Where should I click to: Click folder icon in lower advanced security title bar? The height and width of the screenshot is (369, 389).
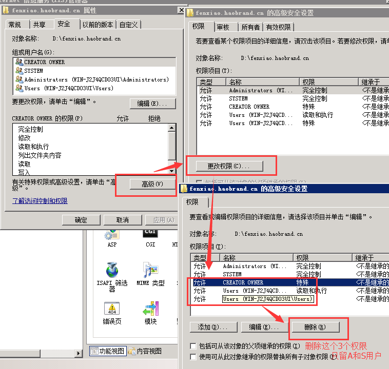[184, 189]
